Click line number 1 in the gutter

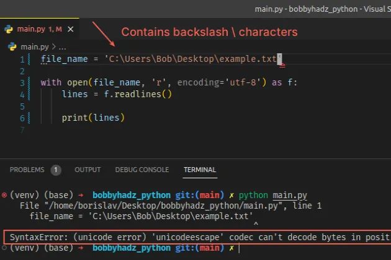click(x=22, y=59)
